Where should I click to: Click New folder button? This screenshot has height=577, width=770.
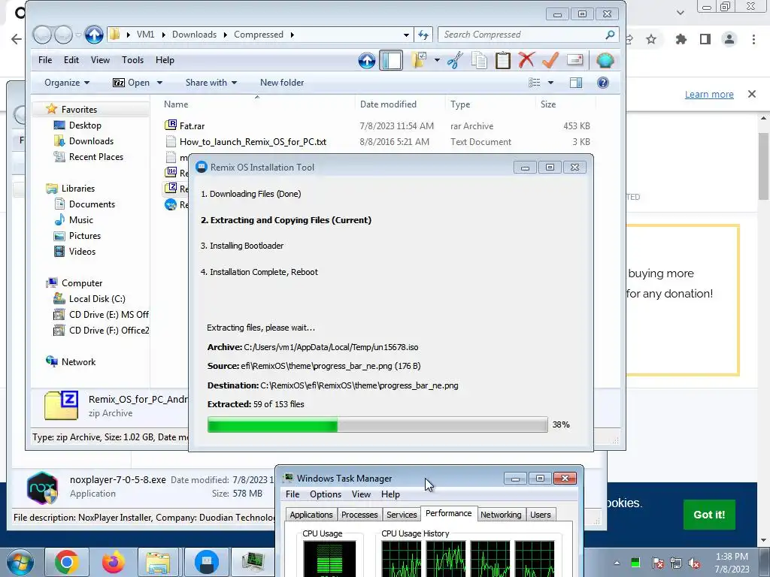(x=282, y=83)
